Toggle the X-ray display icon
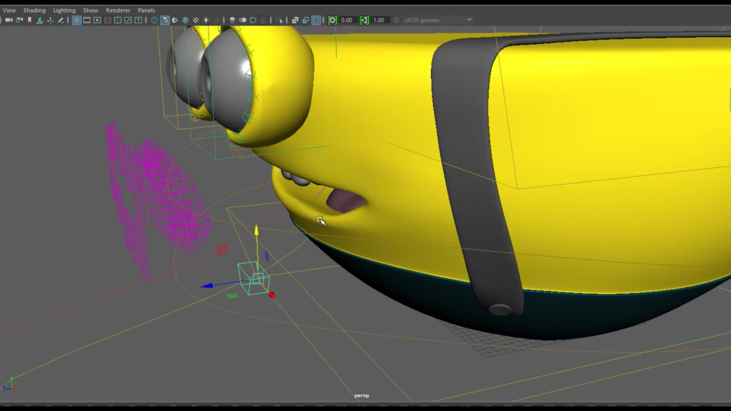The image size is (731, 411). point(295,20)
